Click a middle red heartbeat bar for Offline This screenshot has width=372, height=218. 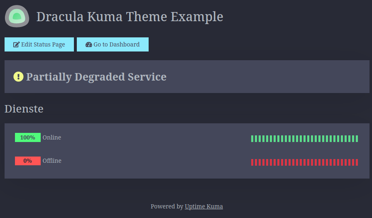(x=305, y=162)
